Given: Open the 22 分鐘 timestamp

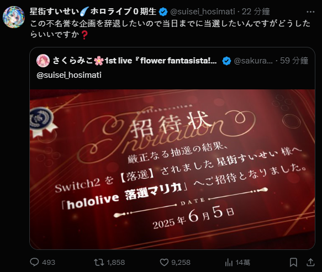Looking at the screenshot, I should 256,12.
